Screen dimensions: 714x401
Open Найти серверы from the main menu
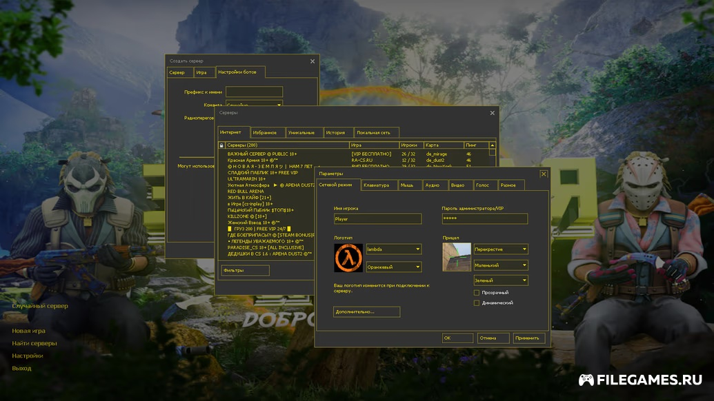[x=34, y=343]
